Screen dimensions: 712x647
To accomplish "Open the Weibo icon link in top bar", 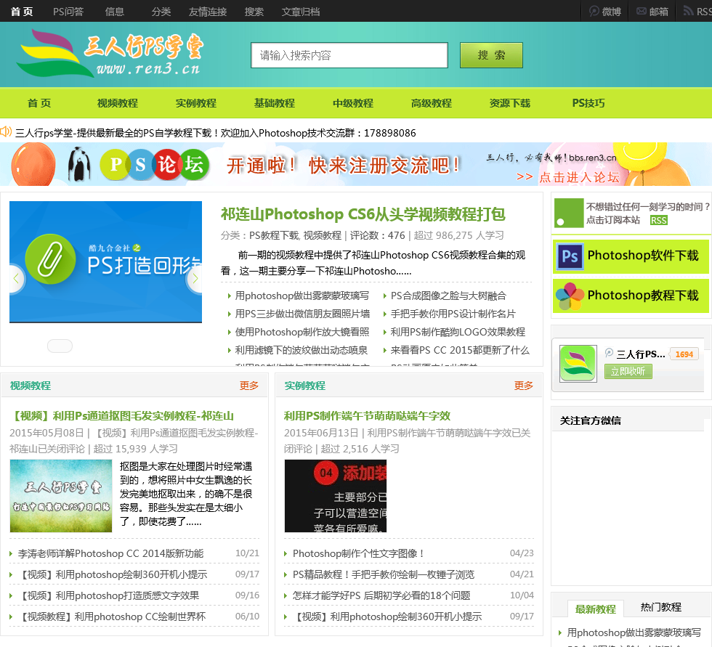I will pyautogui.click(x=594, y=11).
